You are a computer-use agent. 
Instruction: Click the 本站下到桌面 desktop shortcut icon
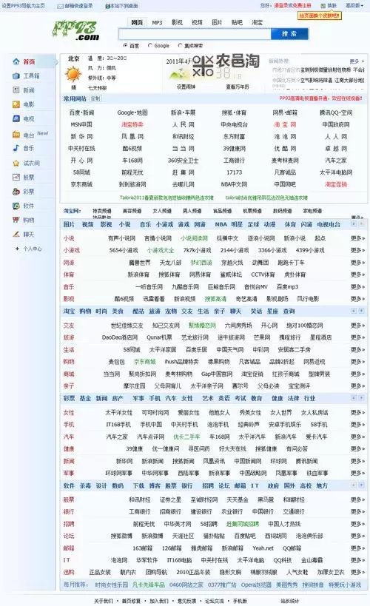point(108,6)
